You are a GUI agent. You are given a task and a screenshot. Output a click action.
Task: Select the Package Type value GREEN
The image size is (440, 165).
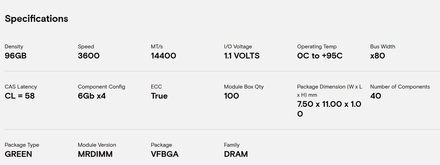click(18, 154)
